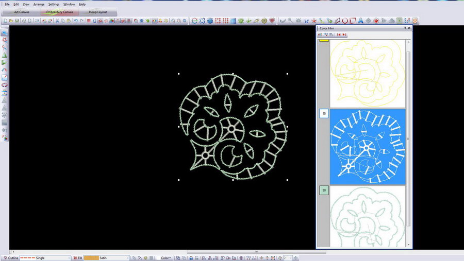The width and height of the screenshot is (464, 261).
Task: Select the yellow design thumbnail in Color Film
Action: click(x=368, y=74)
